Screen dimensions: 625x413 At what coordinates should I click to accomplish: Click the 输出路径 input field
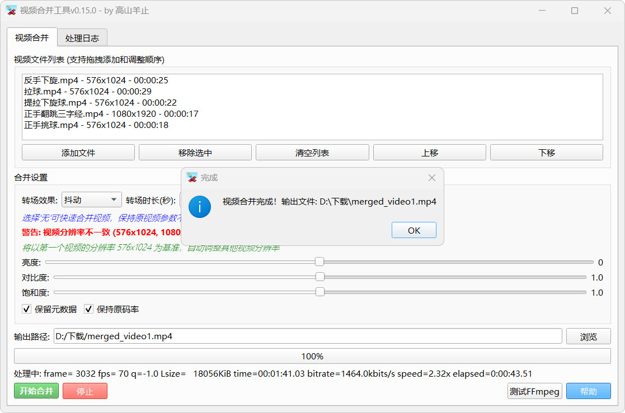click(308, 336)
